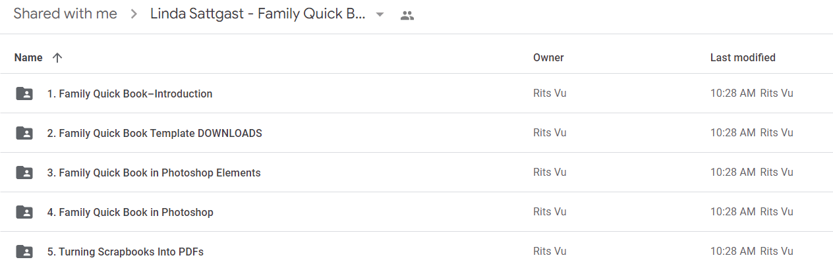
Task: Select 5. Turning Scrapbooks Into PDFs folder
Action: click(416, 252)
